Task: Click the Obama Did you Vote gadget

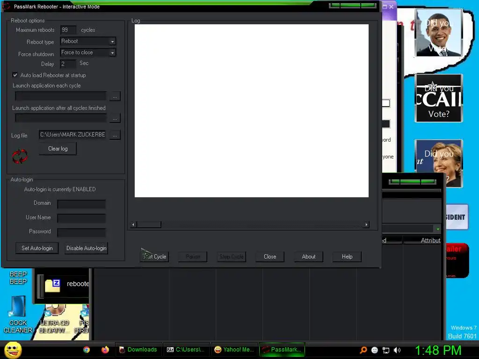Action: (x=439, y=33)
